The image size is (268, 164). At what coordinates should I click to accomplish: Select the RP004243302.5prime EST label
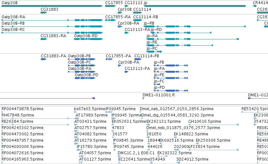[x=22, y=128]
